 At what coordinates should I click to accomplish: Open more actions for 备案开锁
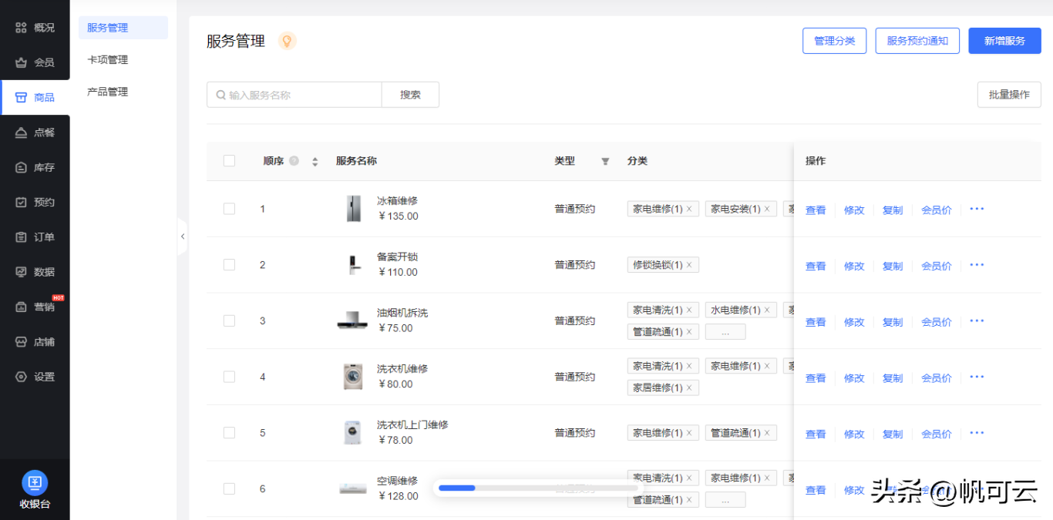pos(977,265)
